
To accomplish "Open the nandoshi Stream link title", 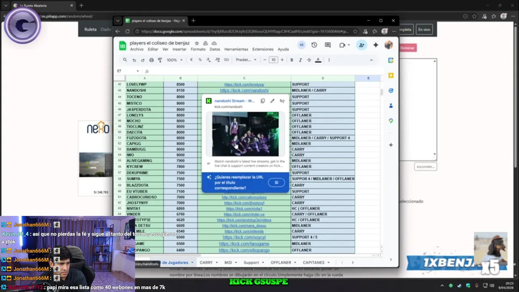I will pyautogui.click(x=234, y=101).
